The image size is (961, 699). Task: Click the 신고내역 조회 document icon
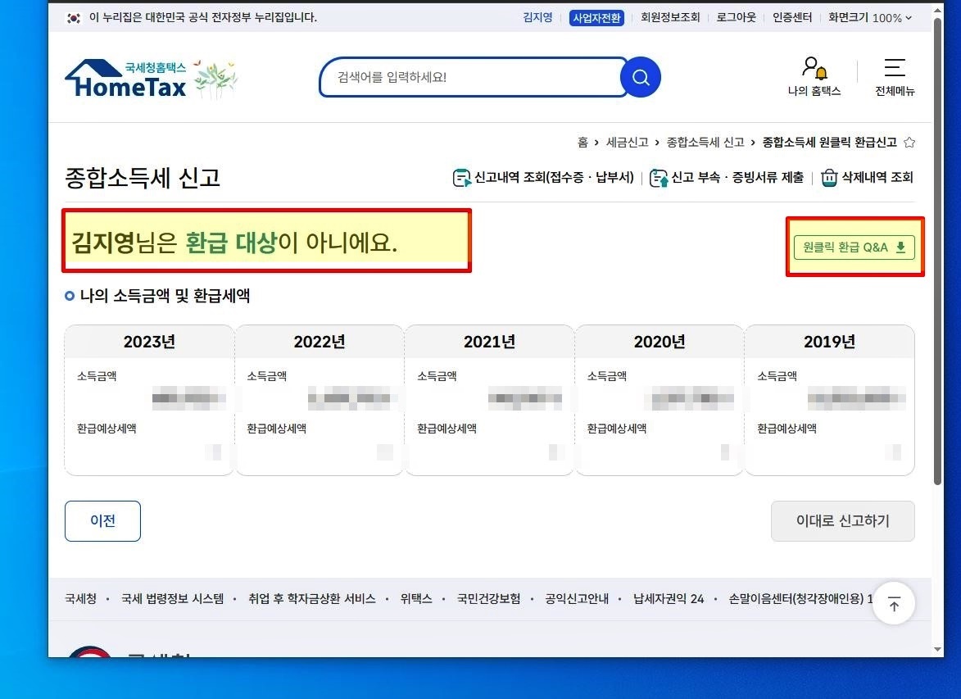(x=461, y=178)
